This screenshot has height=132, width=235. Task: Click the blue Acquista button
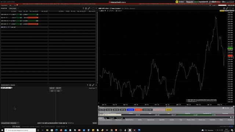pyautogui.click(x=130, y=110)
